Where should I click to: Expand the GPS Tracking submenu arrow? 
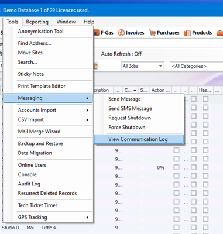(x=87, y=217)
